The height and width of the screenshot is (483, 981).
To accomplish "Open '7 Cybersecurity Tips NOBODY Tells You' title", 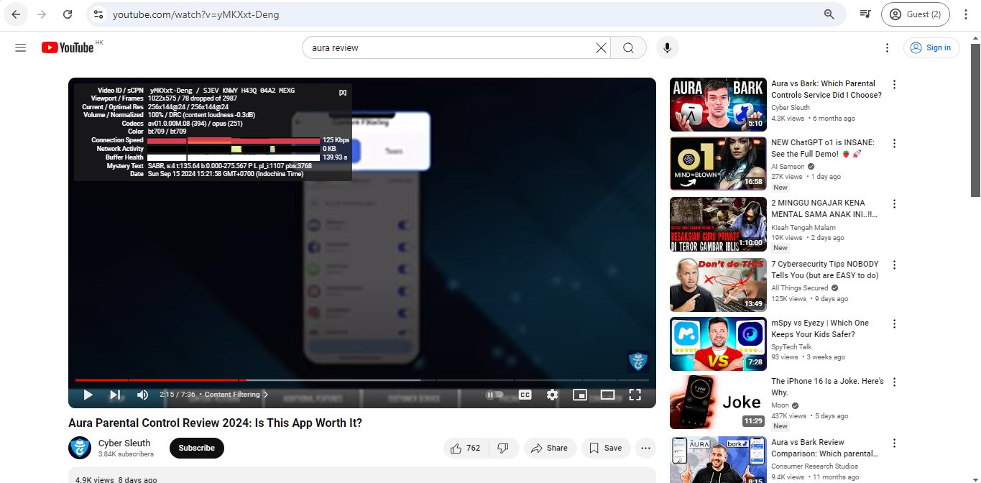I will pyautogui.click(x=824, y=270).
